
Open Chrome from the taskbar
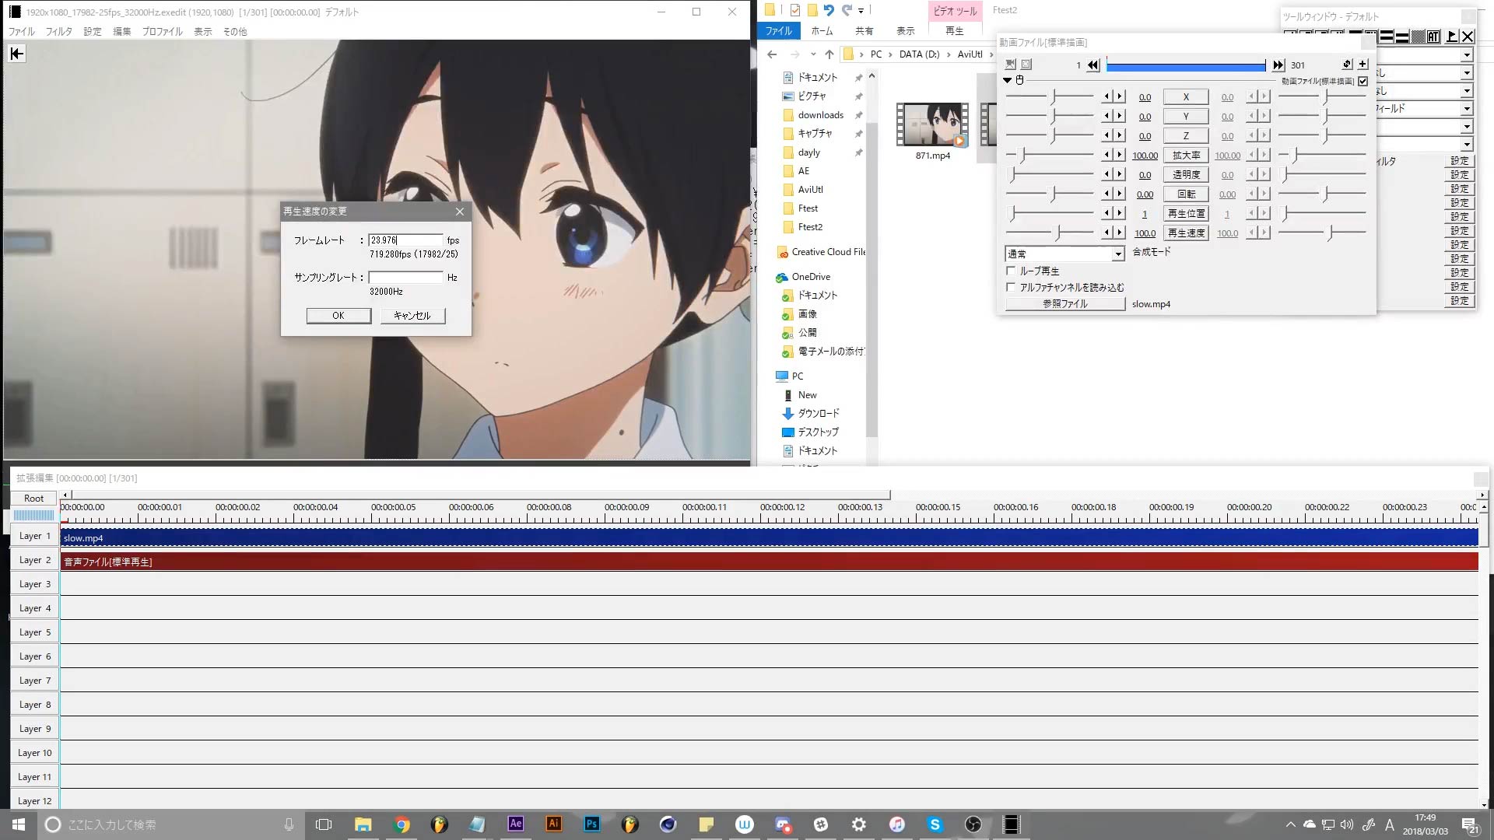point(402,824)
